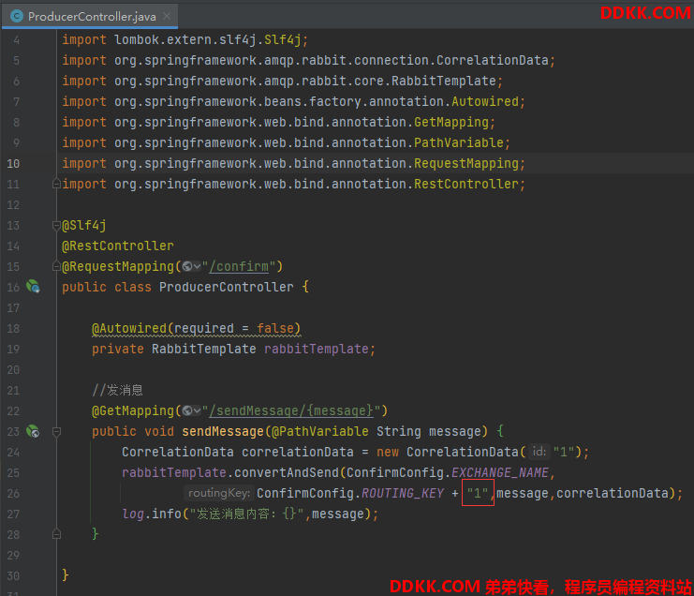This screenshot has width=694, height=596.
Task: Click the fold marker at line 15 @RequestMapping
Action: click(56, 266)
